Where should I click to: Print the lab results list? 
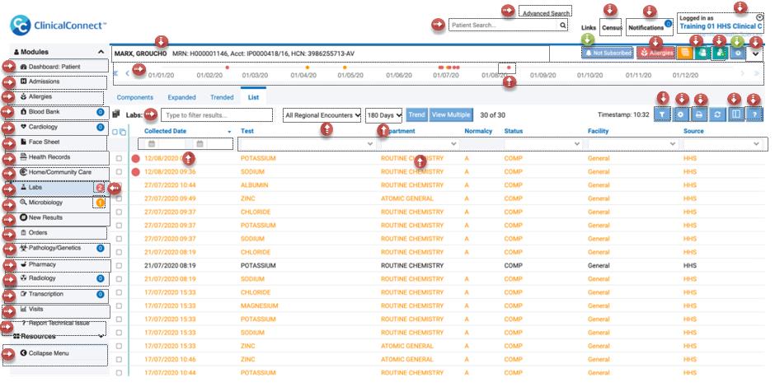[x=697, y=114]
